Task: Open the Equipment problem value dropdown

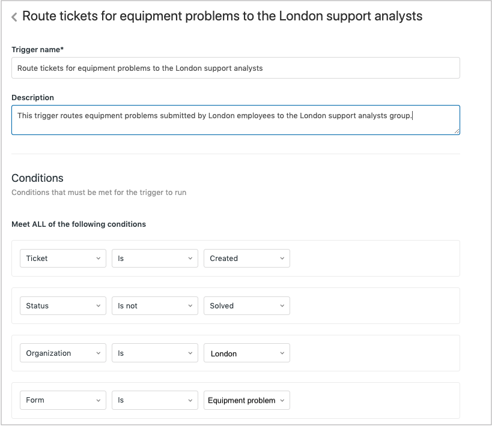Action: 246,400
